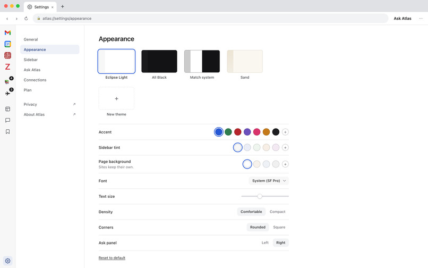Click the panel layout icon in sidebar
Image resolution: width=428 pixels, height=268 pixels.
7,109
